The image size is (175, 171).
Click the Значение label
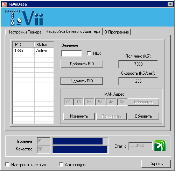pyautogui.click(x=70, y=45)
